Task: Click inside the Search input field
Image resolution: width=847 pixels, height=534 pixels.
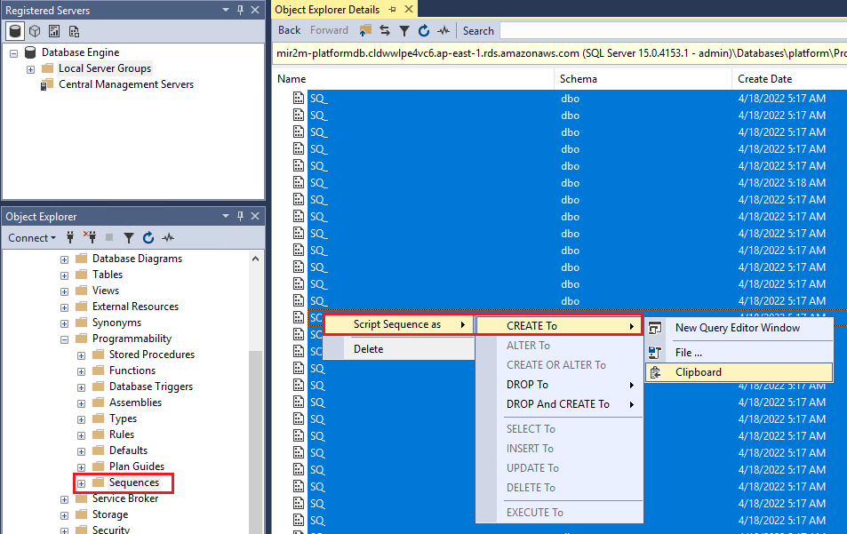Action: pyautogui.click(x=673, y=31)
